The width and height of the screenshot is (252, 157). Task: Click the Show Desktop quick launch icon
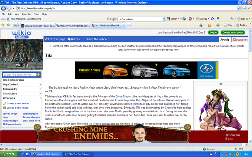27,154
